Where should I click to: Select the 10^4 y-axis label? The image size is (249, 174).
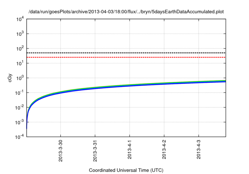click(20, 19)
